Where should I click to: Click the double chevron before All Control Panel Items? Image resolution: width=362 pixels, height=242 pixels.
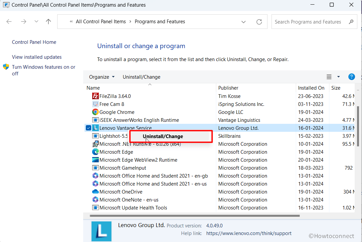coord(71,22)
